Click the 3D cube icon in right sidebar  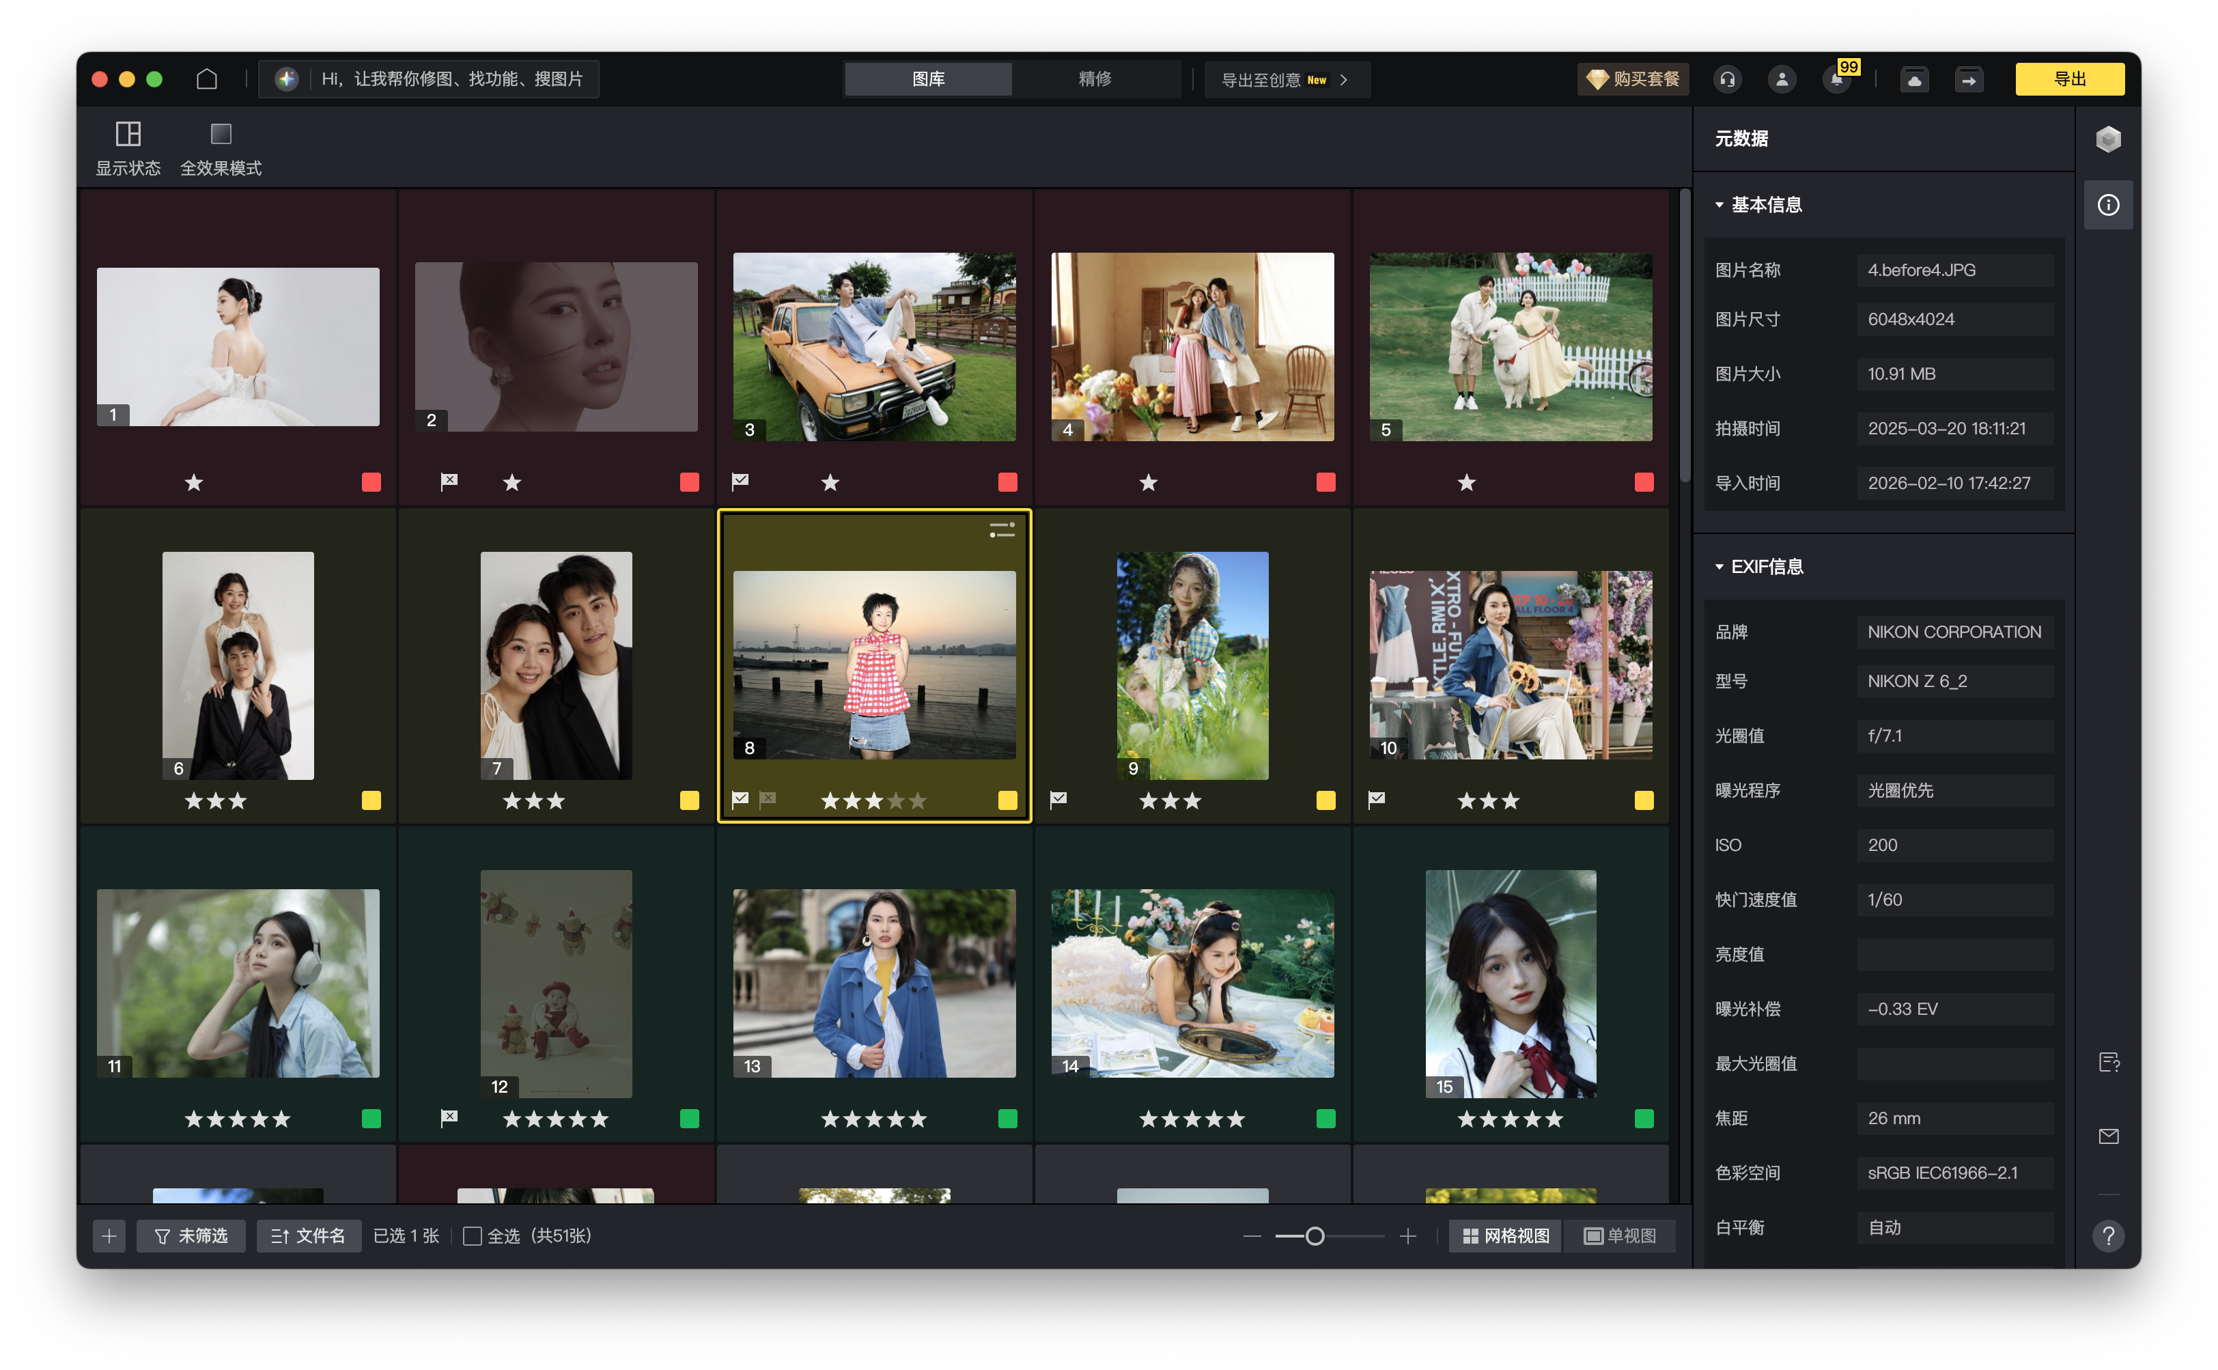coord(2107,139)
